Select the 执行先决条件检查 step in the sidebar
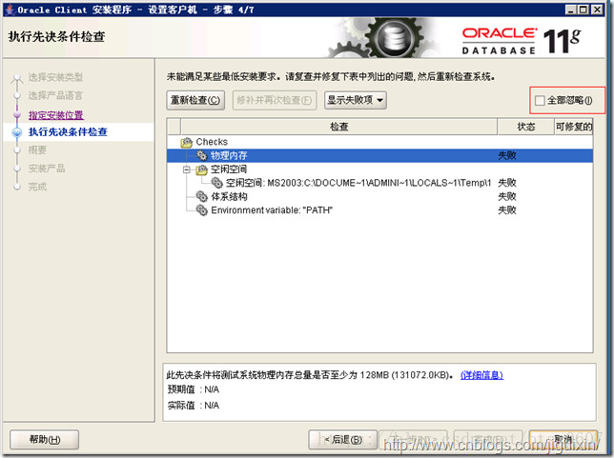The image size is (614, 458). [68, 131]
